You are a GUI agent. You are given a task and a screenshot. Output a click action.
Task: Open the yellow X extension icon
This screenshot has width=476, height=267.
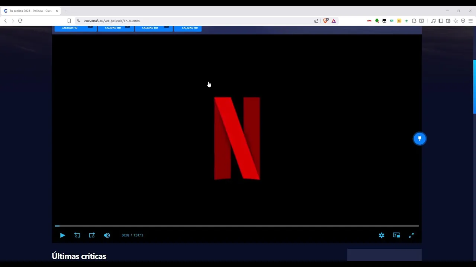pos(399,21)
